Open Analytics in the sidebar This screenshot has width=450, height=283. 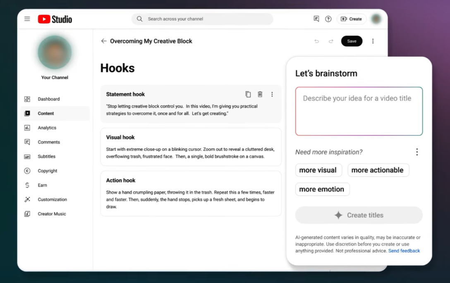point(47,128)
